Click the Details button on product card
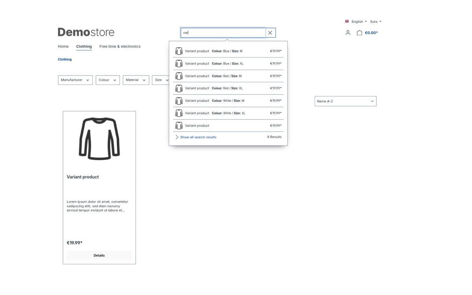472x295 pixels. 99,255
